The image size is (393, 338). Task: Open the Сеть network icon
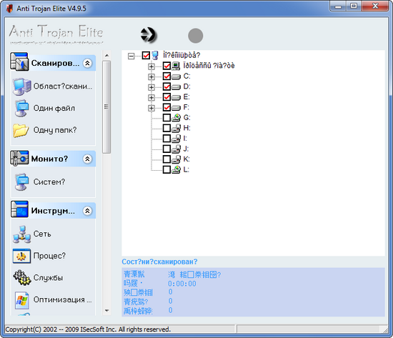tap(22, 234)
